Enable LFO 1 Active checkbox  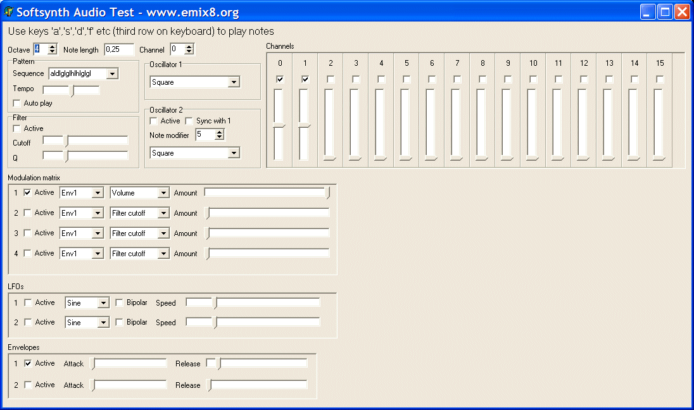[x=28, y=302]
